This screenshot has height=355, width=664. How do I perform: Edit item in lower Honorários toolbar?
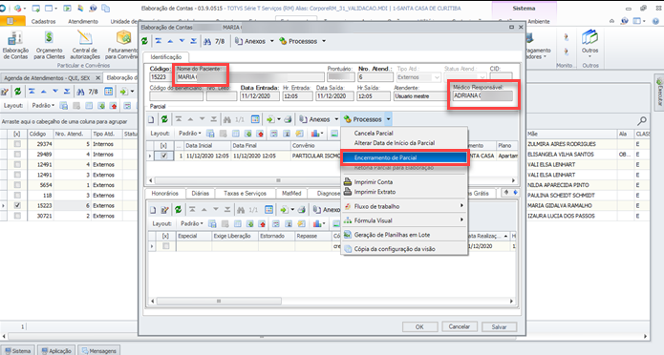[165, 209]
